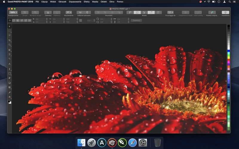The image size is (239, 149).
Task: Open System Preferences from the Dock
Action: pos(143,143)
